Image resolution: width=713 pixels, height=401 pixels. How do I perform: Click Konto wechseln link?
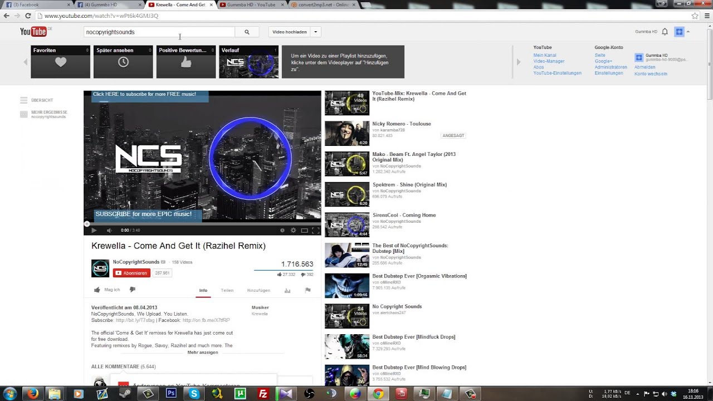(651, 74)
